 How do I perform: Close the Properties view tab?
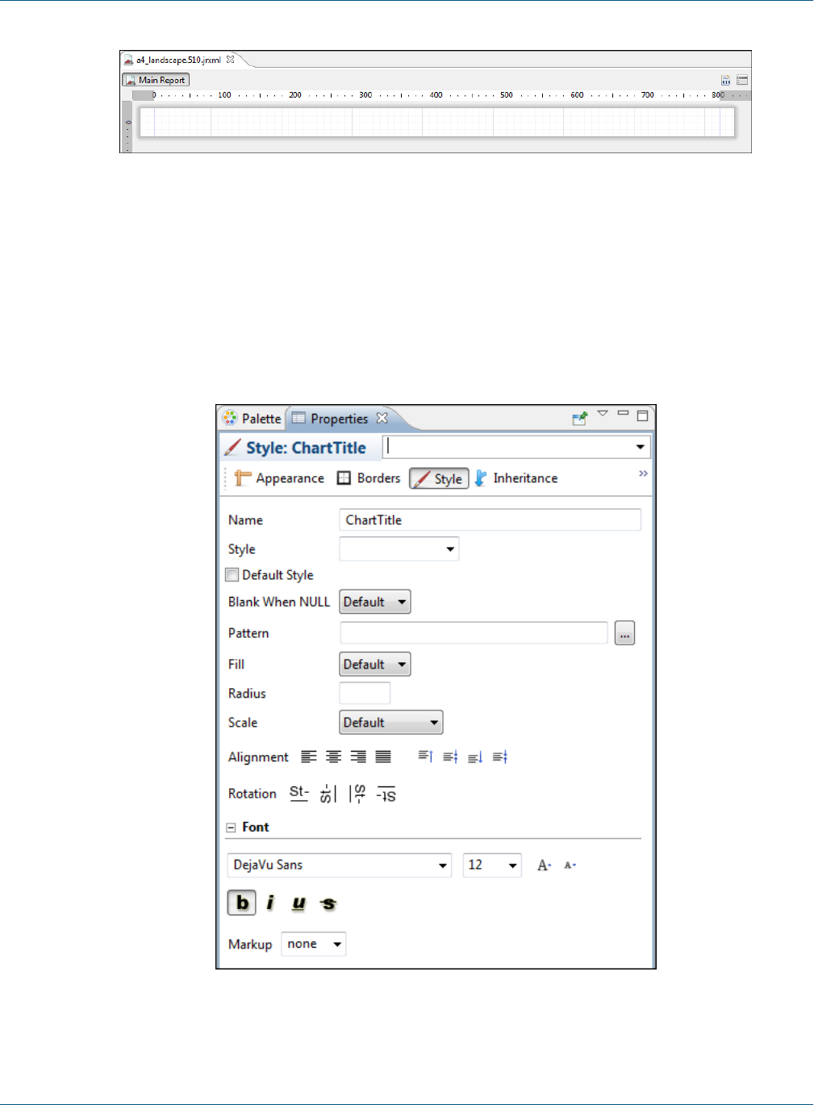[x=382, y=418]
